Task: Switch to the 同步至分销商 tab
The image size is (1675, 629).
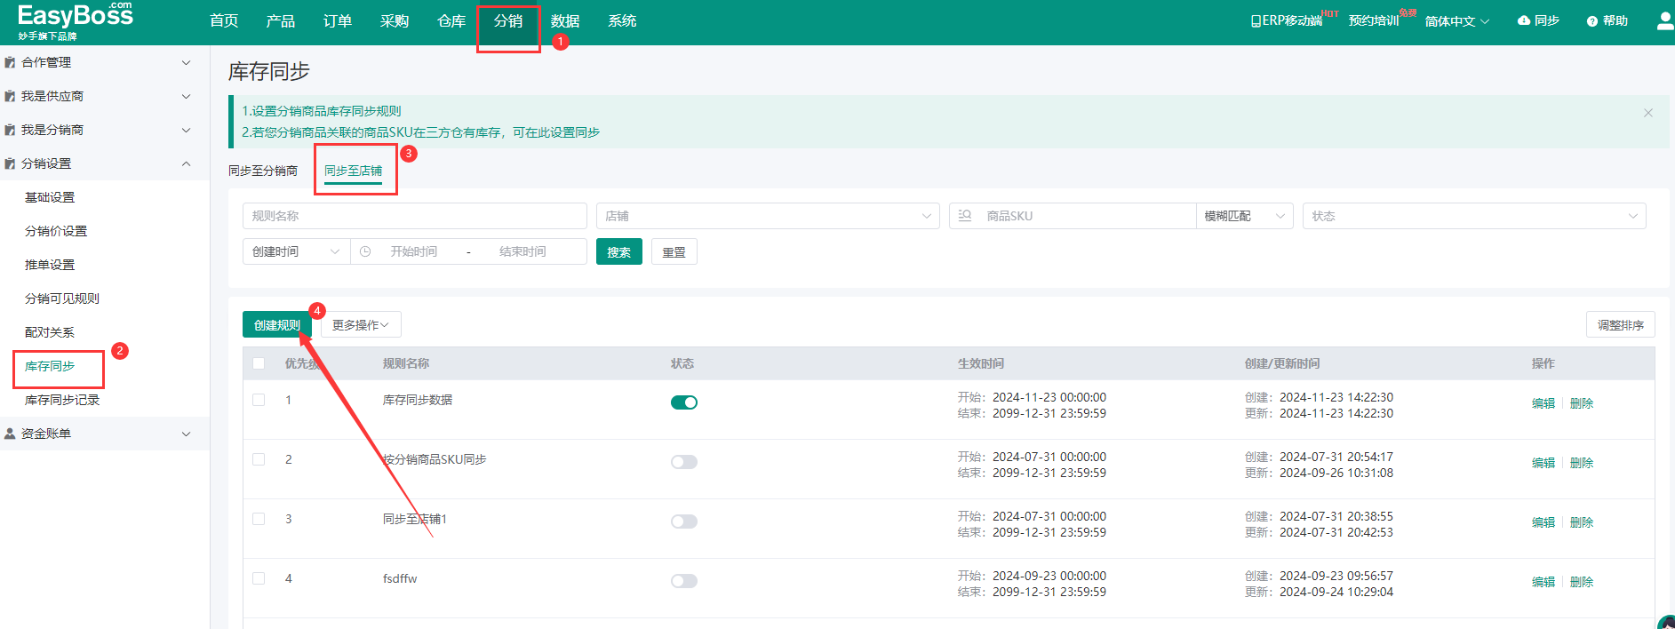Action: [x=263, y=171]
